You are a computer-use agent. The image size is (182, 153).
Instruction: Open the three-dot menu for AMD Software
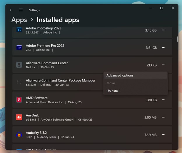pyautogui.click(x=164, y=100)
